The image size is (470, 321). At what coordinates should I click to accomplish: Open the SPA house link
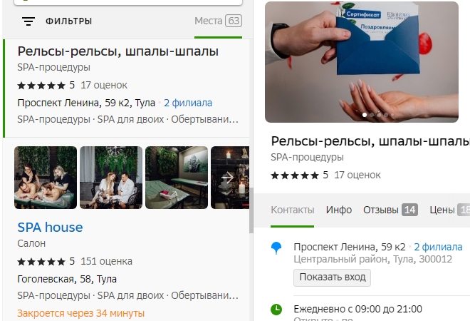(50, 228)
